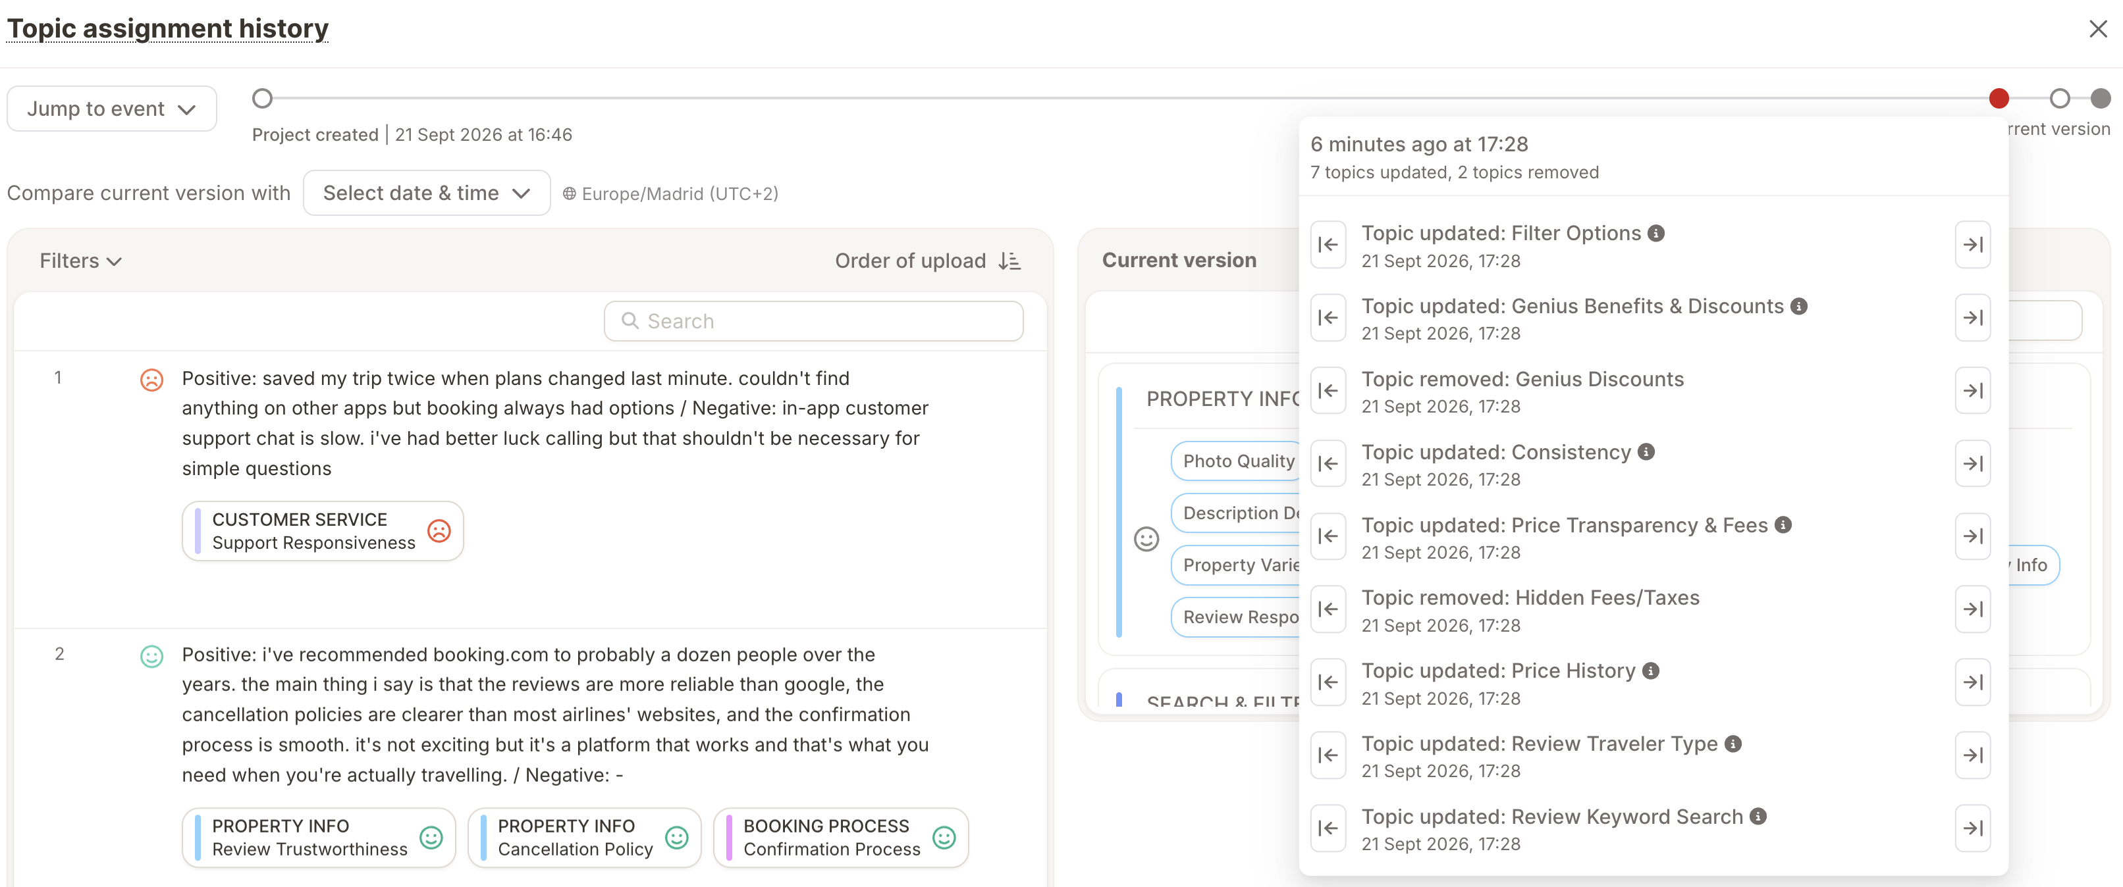Click Booking Process Confirmation Process tag

pyautogui.click(x=841, y=838)
